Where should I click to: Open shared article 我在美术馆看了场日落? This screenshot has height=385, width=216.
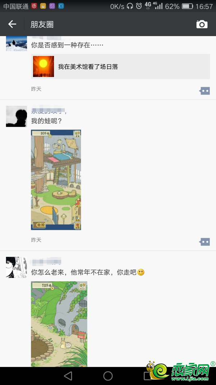[x=121, y=66]
